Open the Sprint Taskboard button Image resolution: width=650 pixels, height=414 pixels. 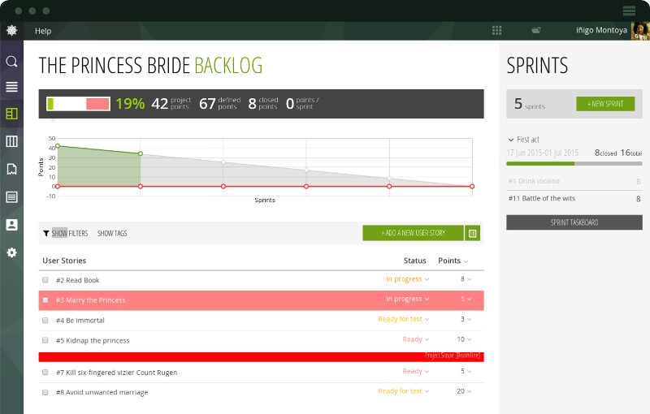click(x=574, y=222)
